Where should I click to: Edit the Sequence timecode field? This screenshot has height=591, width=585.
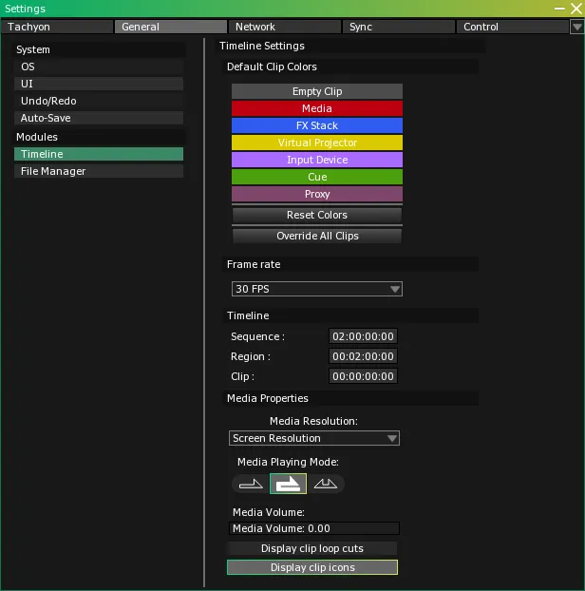(363, 336)
